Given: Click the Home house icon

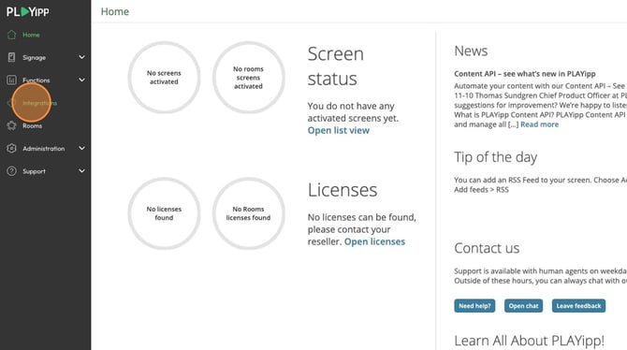Looking at the screenshot, I should pos(11,35).
